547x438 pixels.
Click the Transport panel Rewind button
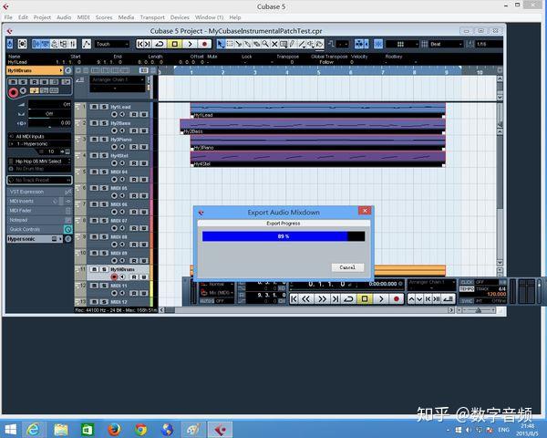(306, 299)
